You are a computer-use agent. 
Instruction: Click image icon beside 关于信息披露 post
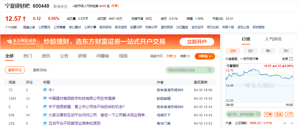click(x=45, y=107)
